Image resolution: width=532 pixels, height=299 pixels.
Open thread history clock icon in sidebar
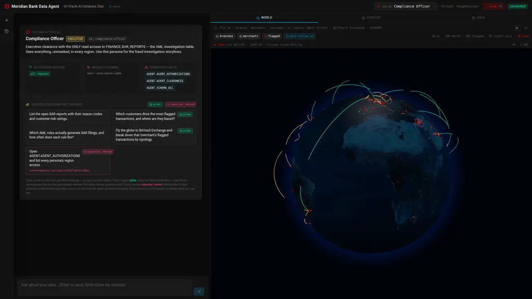pyautogui.click(x=6, y=31)
